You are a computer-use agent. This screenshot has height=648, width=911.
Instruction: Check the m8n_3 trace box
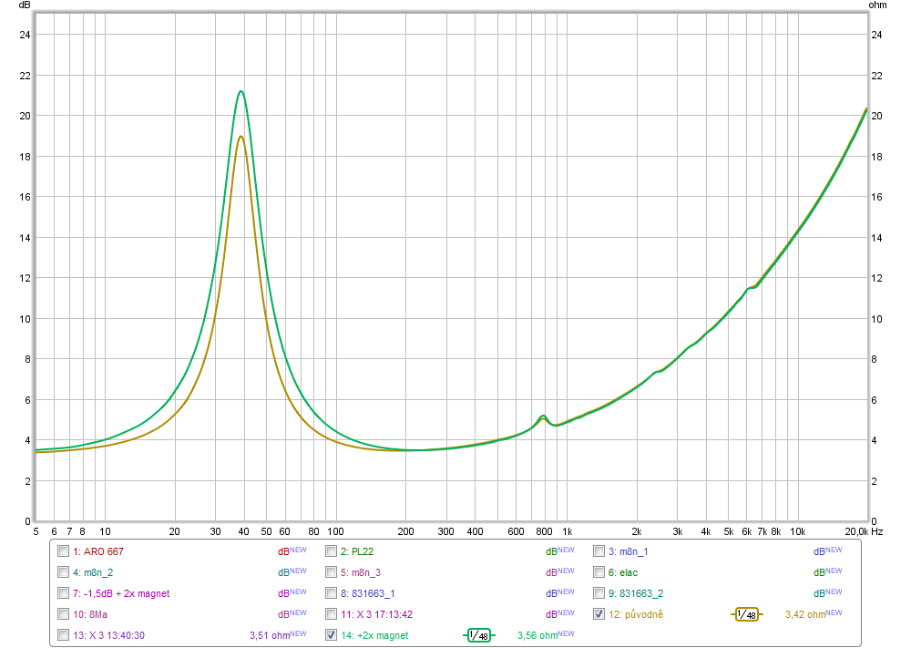(x=332, y=571)
